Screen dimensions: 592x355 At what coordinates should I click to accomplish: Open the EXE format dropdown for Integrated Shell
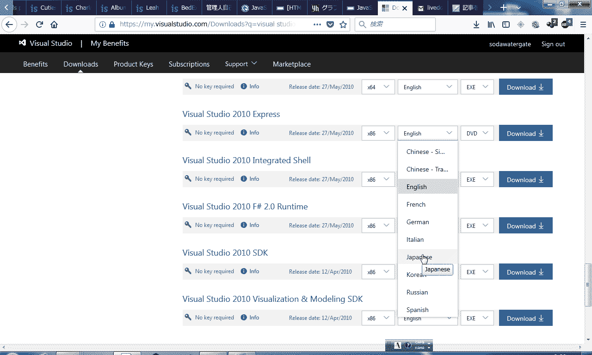(x=477, y=179)
